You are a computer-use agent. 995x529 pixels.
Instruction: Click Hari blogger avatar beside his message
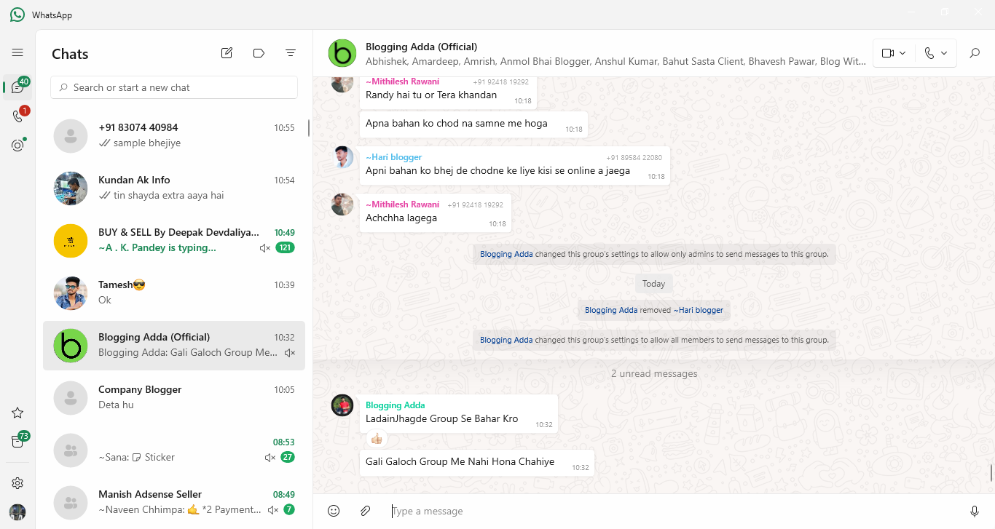(x=342, y=157)
